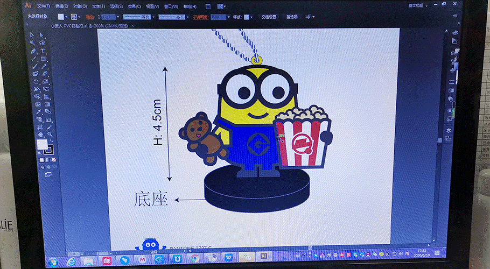Click the 不透明度 link
Image resolution: width=490 pixels, height=269 pixels.
click(x=200, y=17)
